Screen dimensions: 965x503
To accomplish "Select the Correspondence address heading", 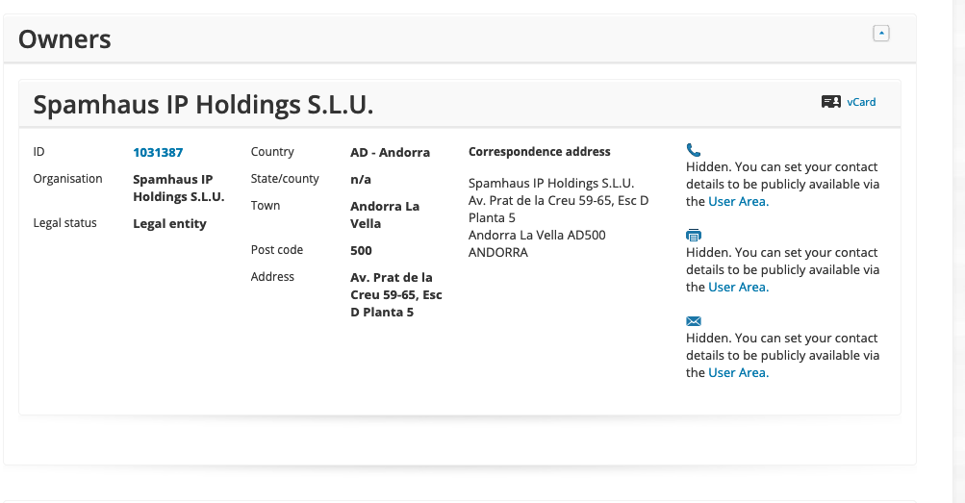I will point(539,152).
